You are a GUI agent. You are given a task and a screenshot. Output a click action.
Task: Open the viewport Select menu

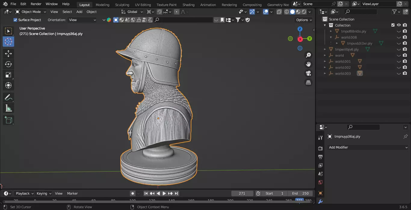(x=67, y=12)
